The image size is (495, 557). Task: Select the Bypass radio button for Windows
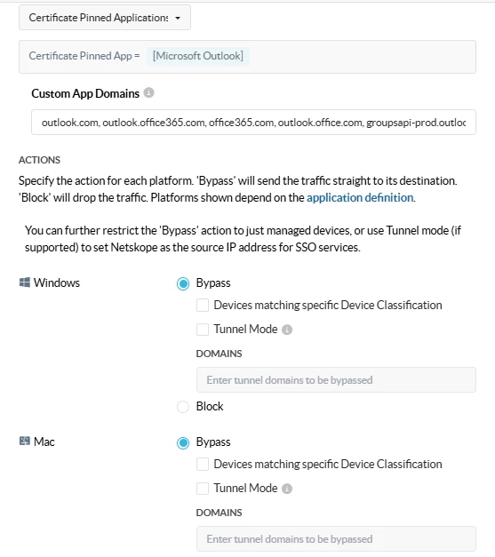(x=183, y=283)
